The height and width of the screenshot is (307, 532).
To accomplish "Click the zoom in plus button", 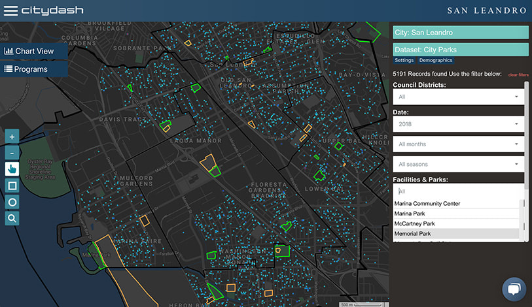I will tap(12, 137).
